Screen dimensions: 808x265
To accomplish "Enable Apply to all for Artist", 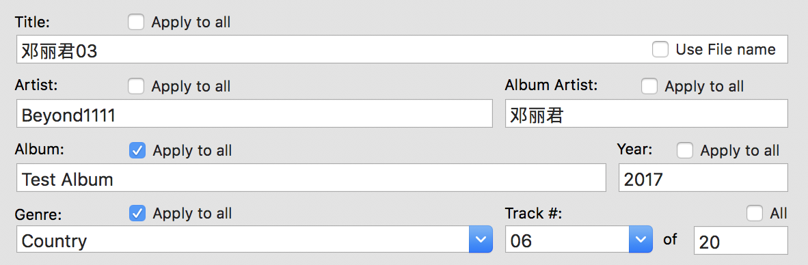I will [x=136, y=86].
